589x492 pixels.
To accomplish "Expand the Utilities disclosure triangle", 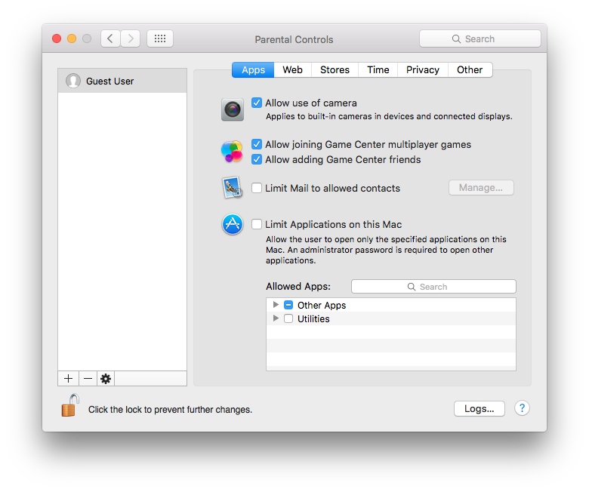I will (x=276, y=318).
